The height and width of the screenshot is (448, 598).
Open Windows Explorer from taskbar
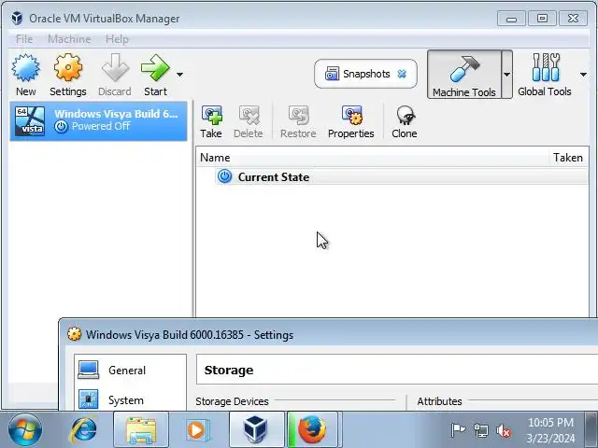pyautogui.click(x=141, y=429)
